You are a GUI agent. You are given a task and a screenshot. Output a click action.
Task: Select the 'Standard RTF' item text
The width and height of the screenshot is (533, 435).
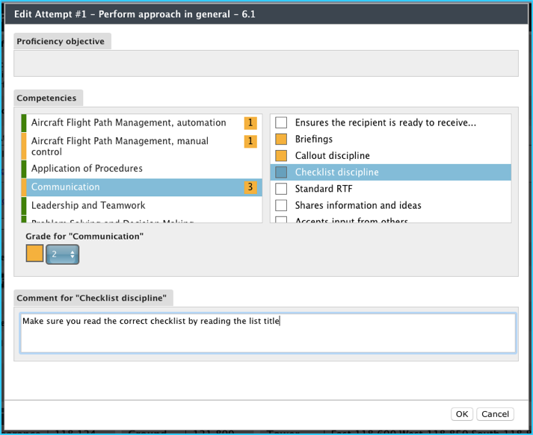(x=324, y=189)
